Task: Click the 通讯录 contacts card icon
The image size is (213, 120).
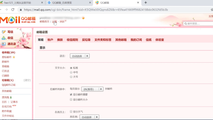Action: tap(4, 44)
